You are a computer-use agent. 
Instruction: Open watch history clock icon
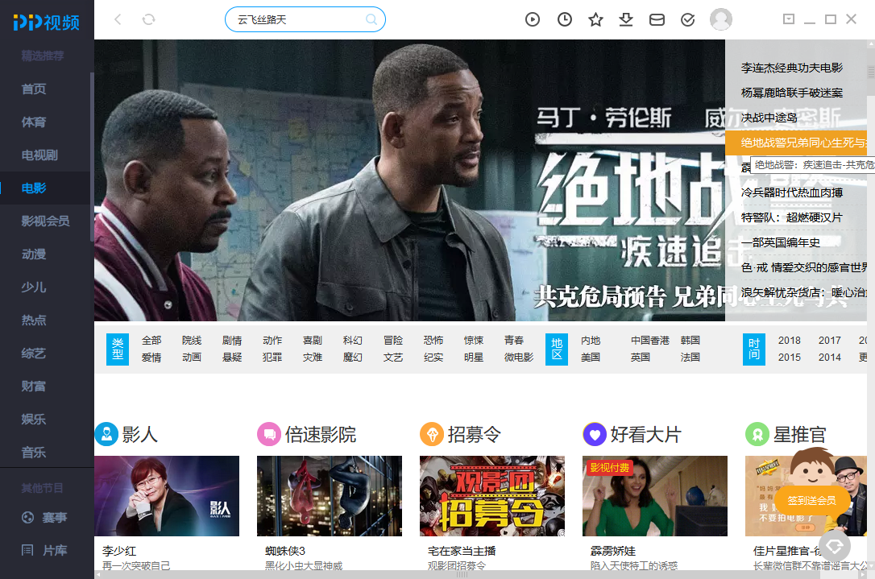click(x=565, y=19)
